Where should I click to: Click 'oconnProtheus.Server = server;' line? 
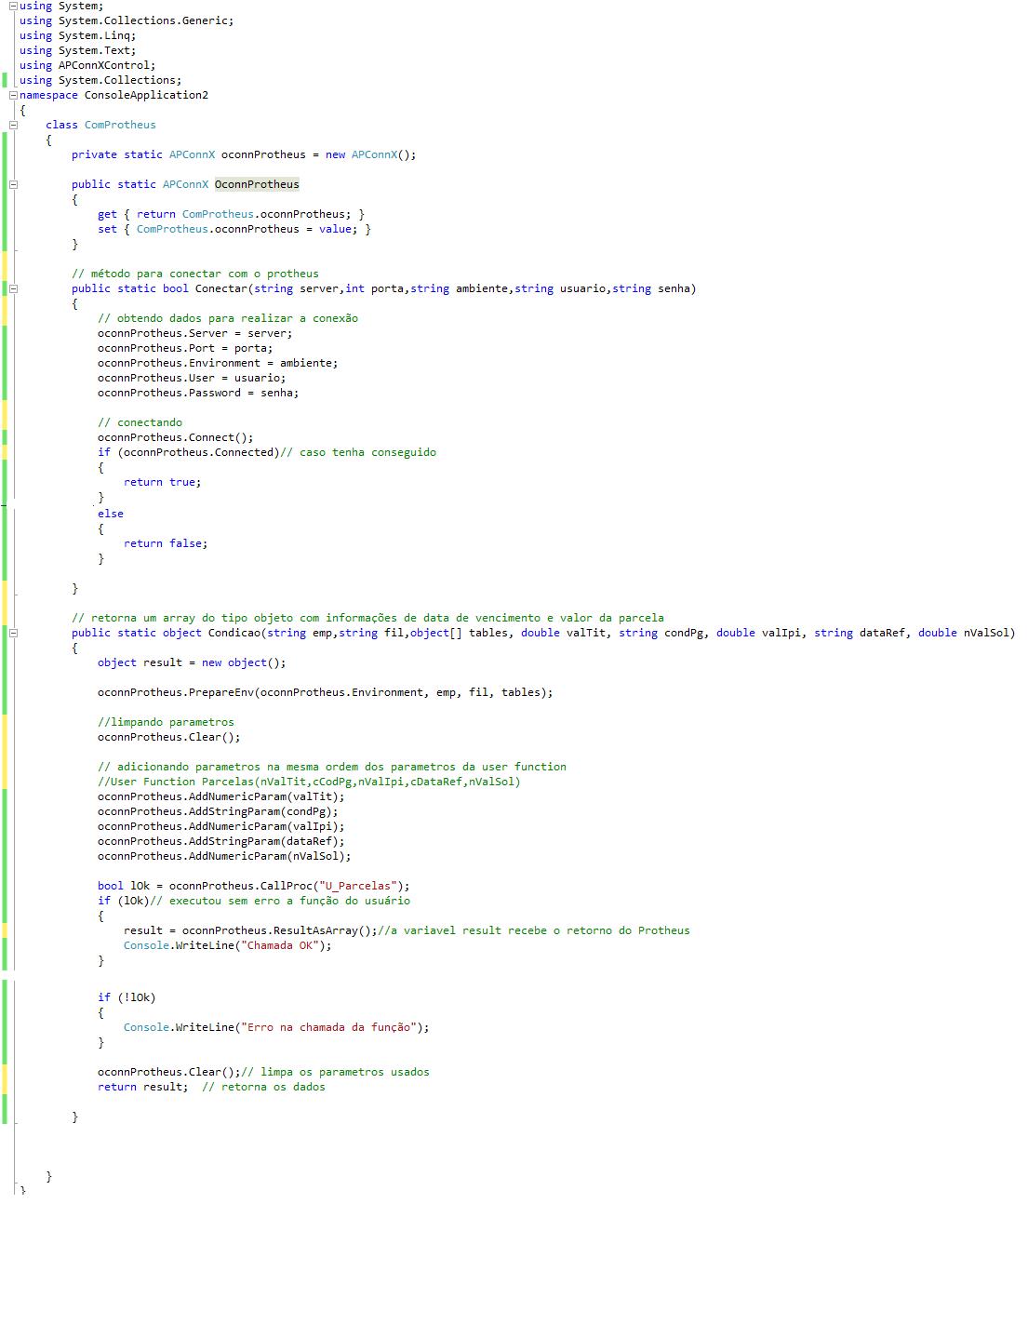pos(194,333)
